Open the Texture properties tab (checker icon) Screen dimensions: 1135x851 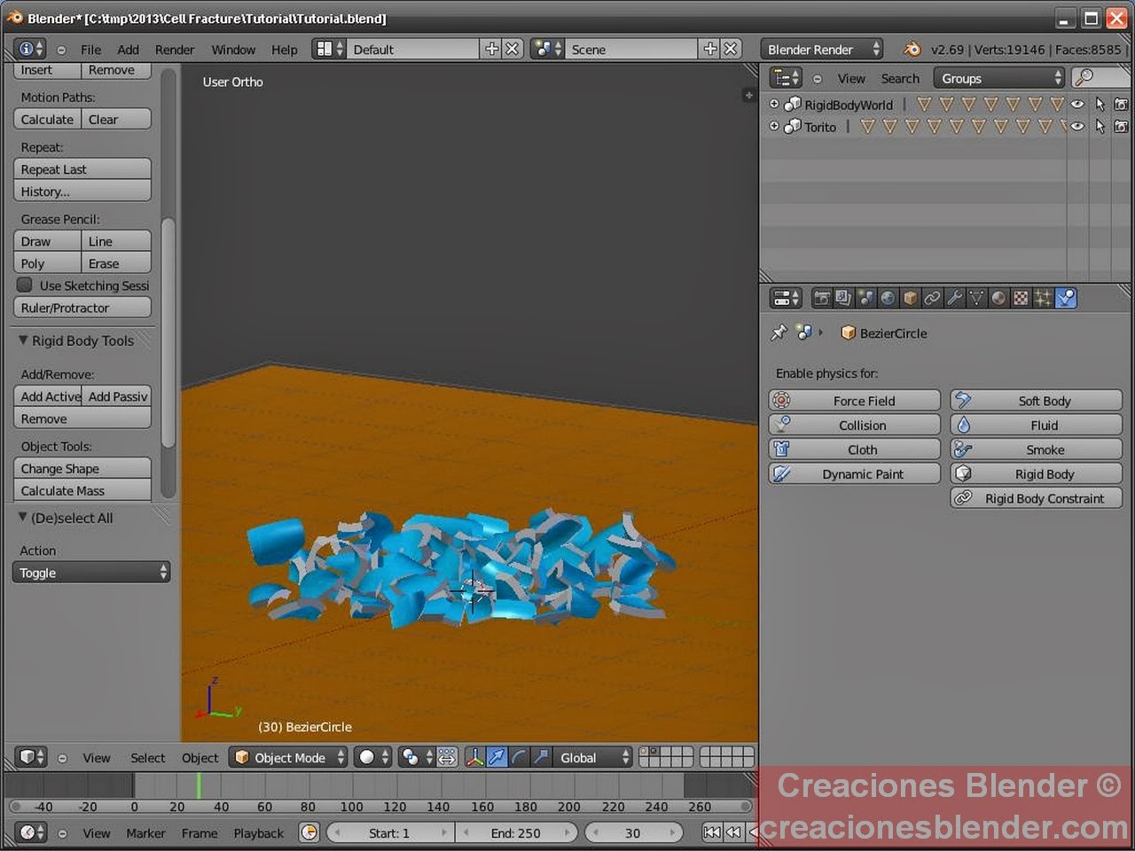(1021, 298)
